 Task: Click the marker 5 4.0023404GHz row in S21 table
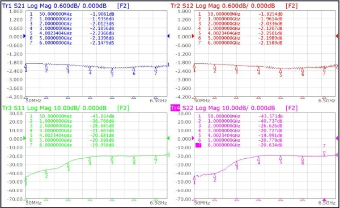pos(72,33)
